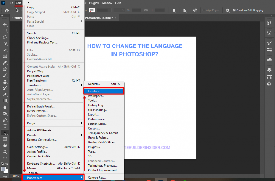
Task: Toggle Constrain Path Dragging checkbox
Action: pyautogui.click(x=234, y=10)
